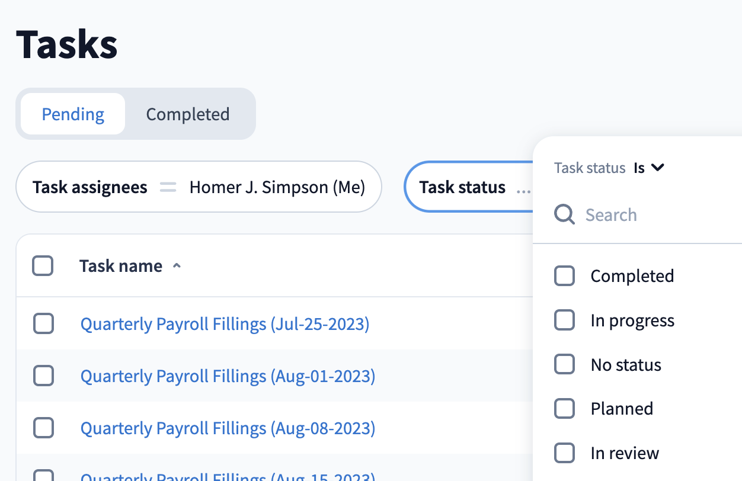The image size is (742, 481).
Task: Select the Aug-08-2023 task row checkbox
Action: click(x=43, y=428)
